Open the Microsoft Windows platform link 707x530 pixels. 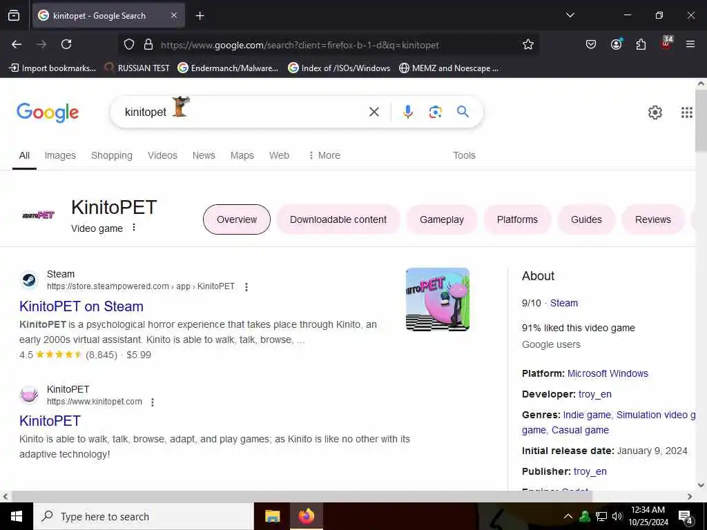[x=608, y=373]
